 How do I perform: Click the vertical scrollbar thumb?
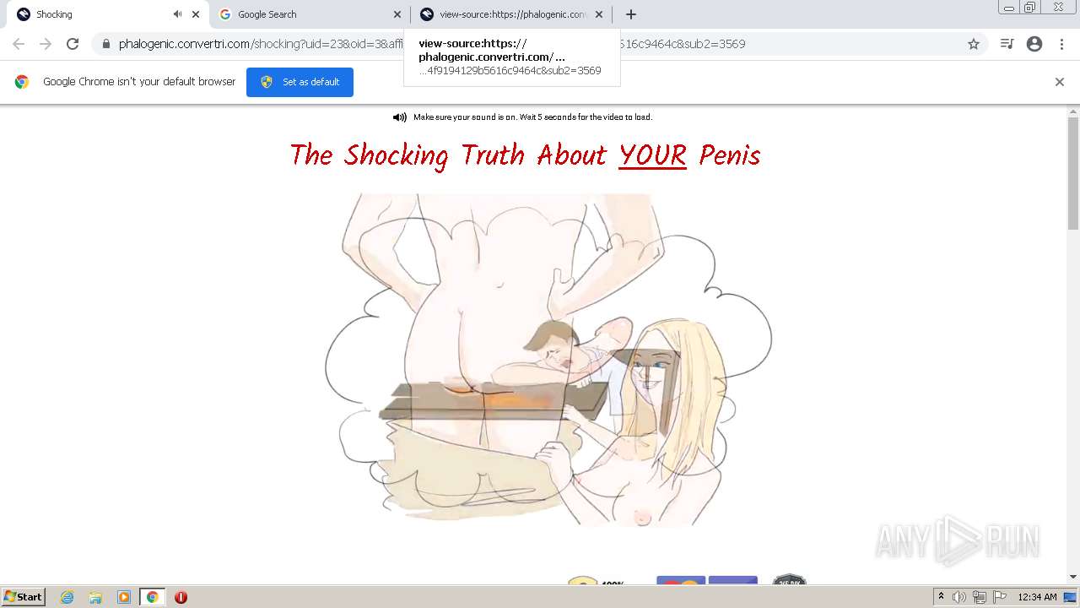tap(1073, 173)
